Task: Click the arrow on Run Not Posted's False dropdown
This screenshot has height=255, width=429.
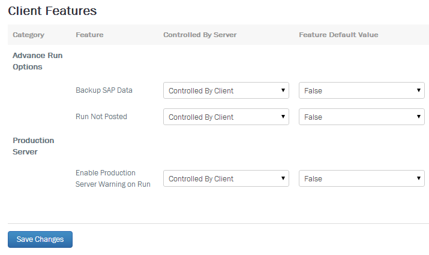Action: pyautogui.click(x=419, y=117)
